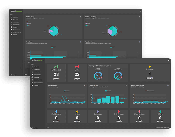Select Settings in the back window sidebar
This screenshot has height=137, width=175.
click(15, 35)
